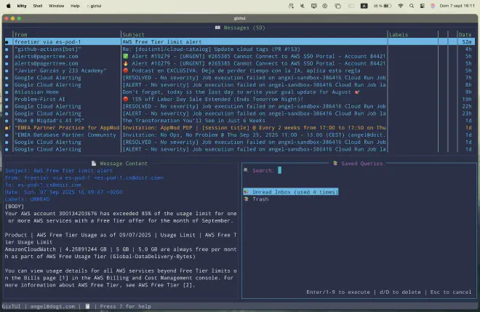Open the Invitation: AppMod PEP message
The height and width of the screenshot is (312, 480).
pyautogui.click(x=240, y=128)
